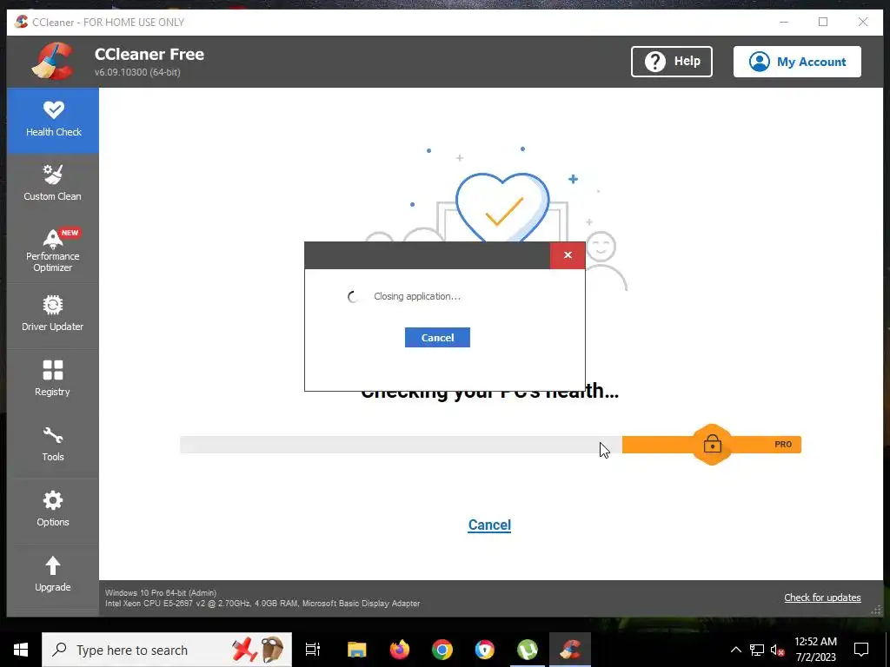Viewport: 890px width, 667px height.
Task: Close the dialog with red X
Action: pos(568,255)
